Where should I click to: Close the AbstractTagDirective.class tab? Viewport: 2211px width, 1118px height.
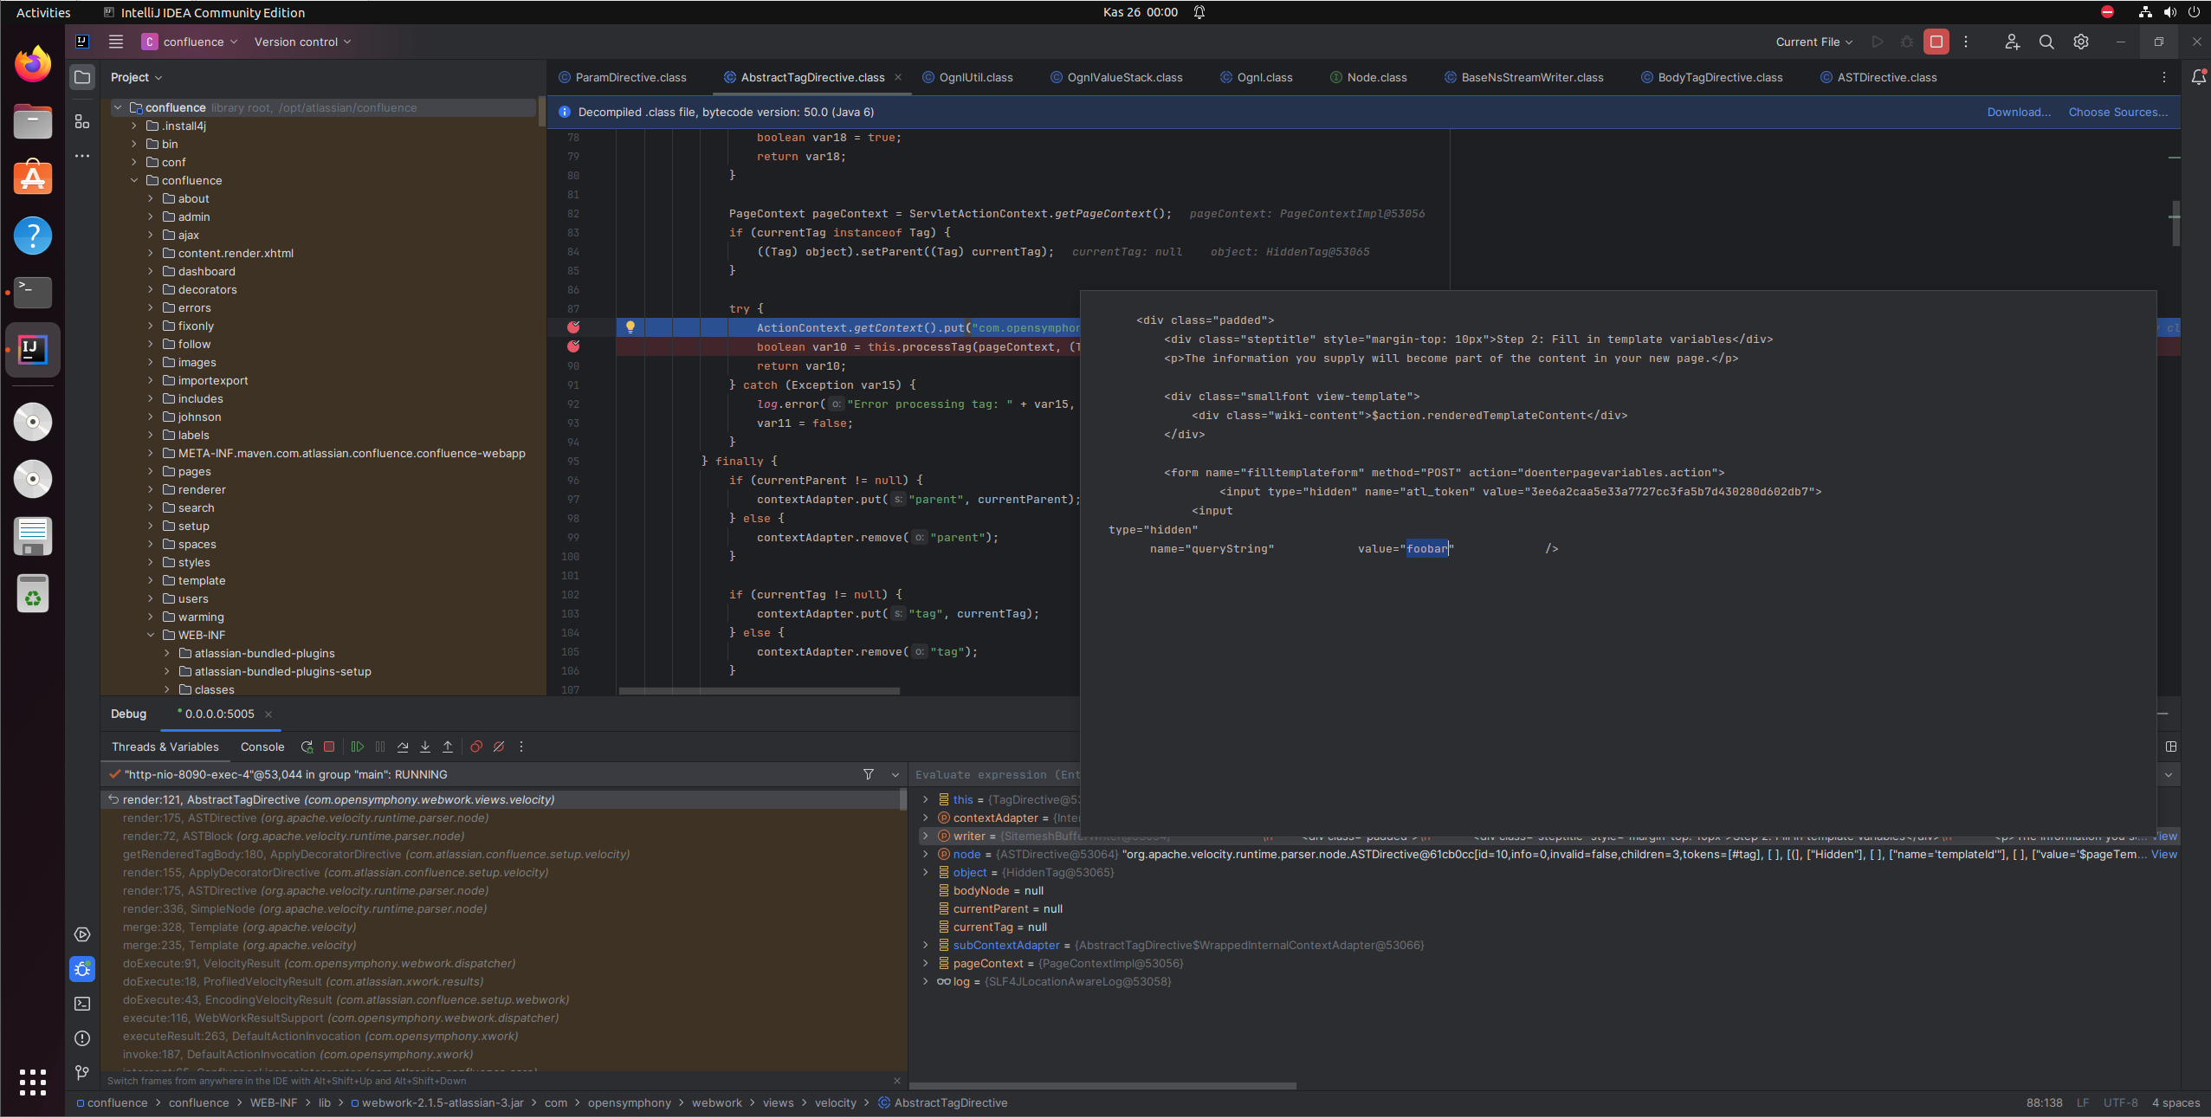(x=898, y=77)
